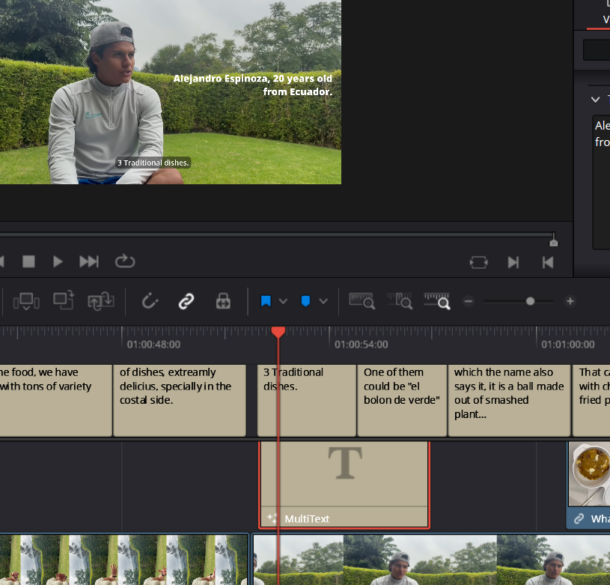
Task: Click the Custom Zoom icon
Action: [437, 301]
